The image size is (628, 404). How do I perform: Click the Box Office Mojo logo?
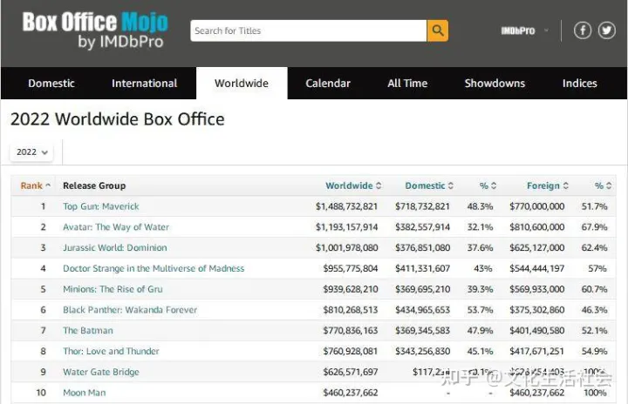point(95,31)
